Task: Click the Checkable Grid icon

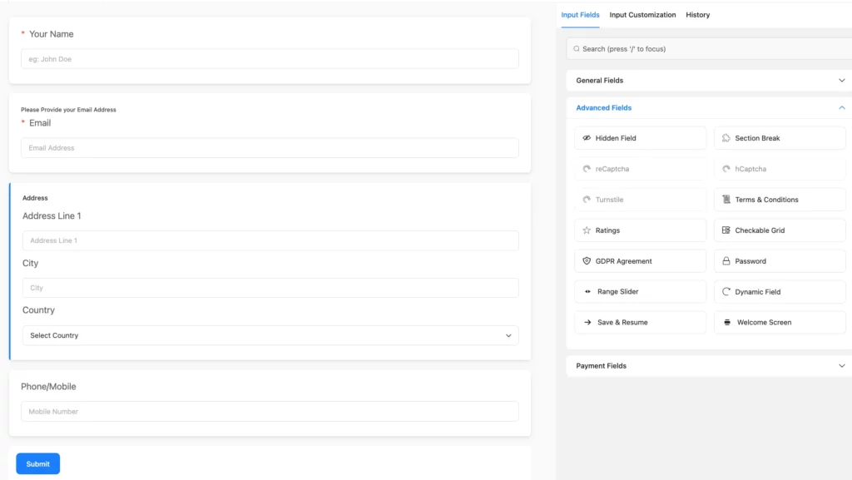Action: [x=726, y=230]
